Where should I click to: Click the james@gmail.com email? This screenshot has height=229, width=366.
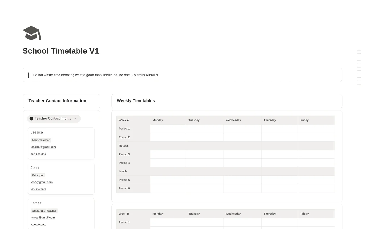pos(43,218)
